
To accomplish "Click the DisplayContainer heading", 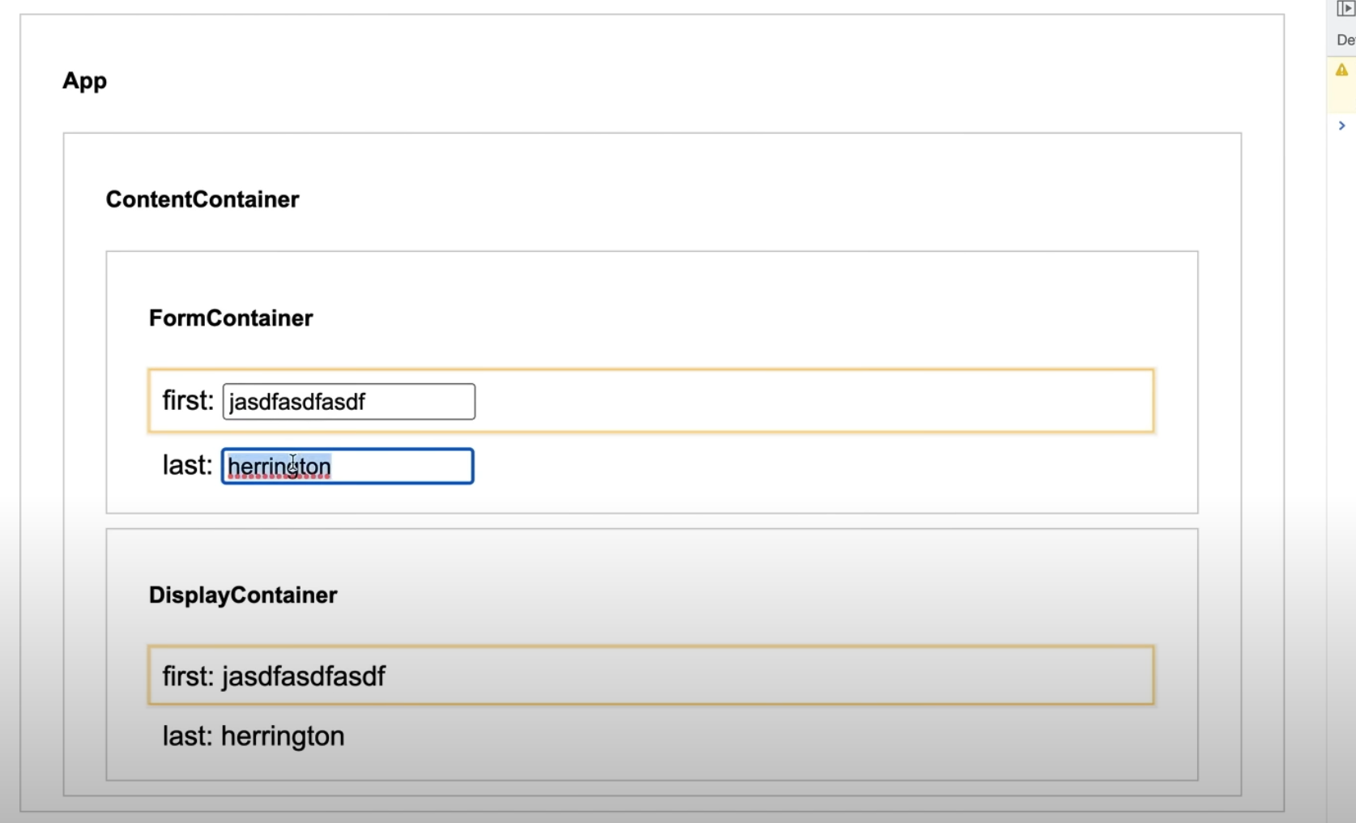I will [x=242, y=595].
